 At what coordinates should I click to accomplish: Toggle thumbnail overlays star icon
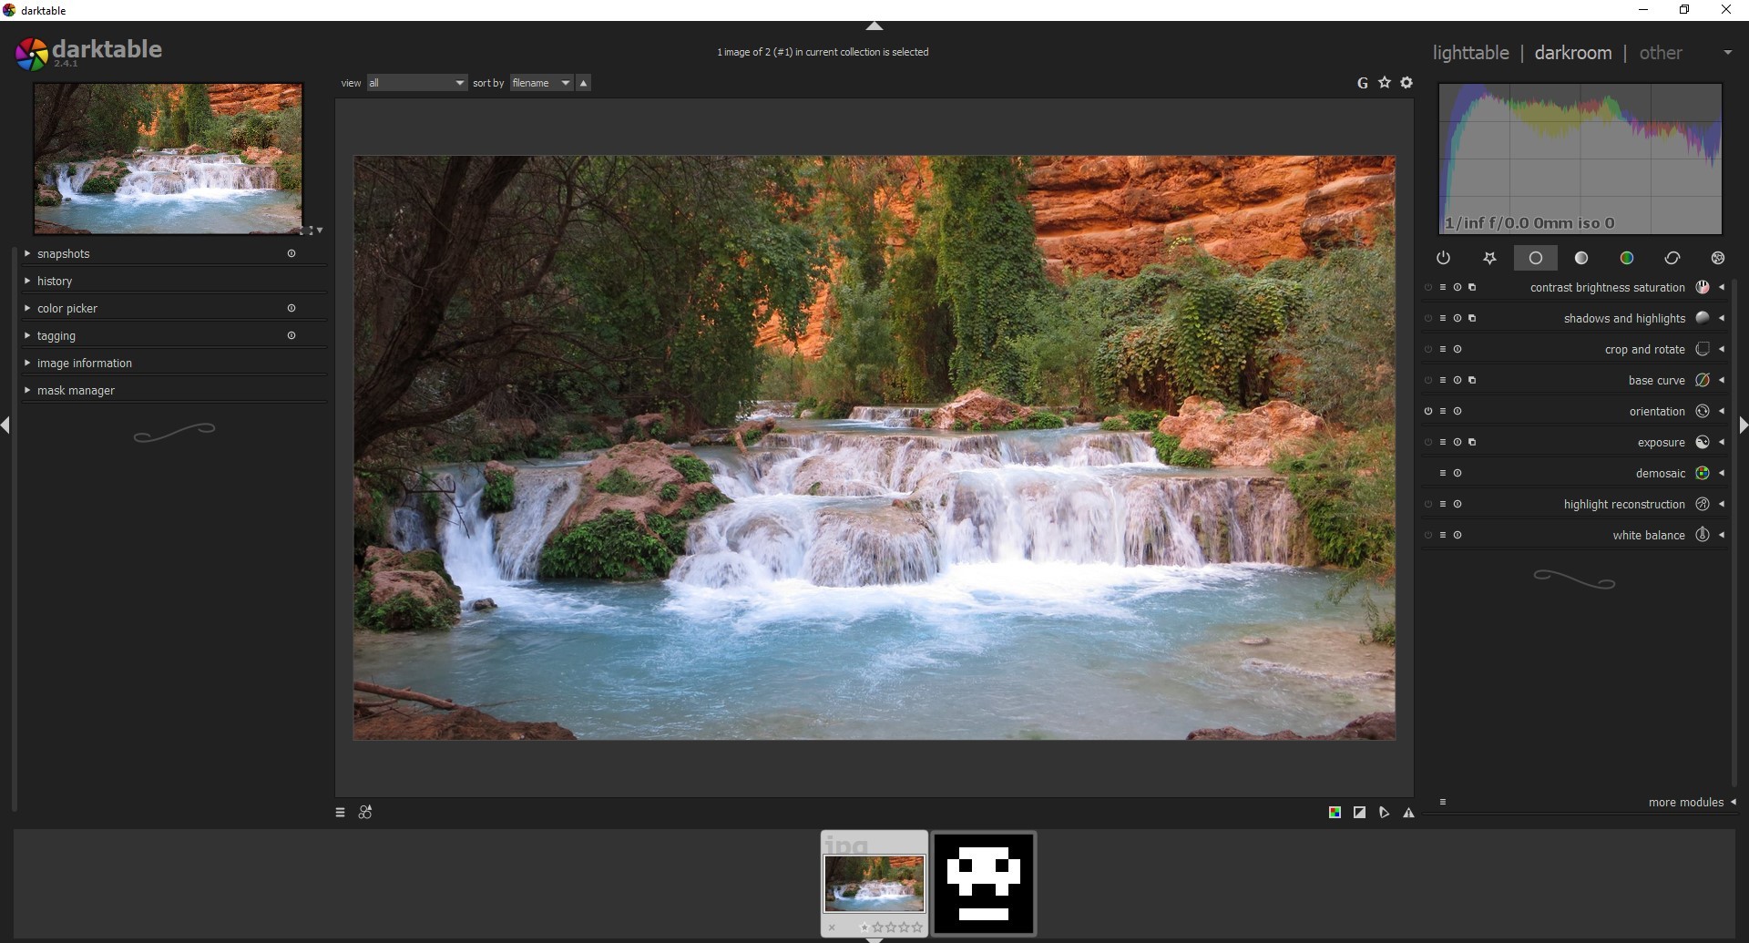point(1385,83)
